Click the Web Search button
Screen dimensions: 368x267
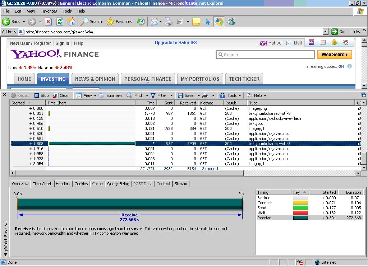click(x=334, y=55)
